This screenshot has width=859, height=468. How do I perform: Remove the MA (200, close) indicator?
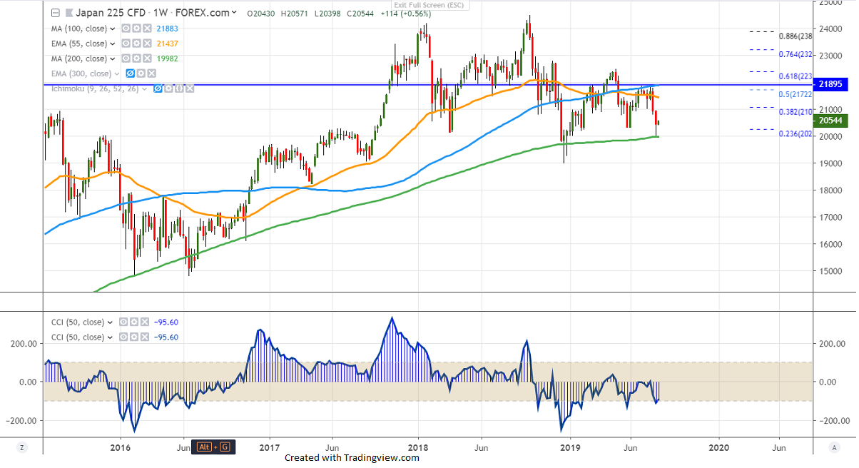click(x=146, y=58)
